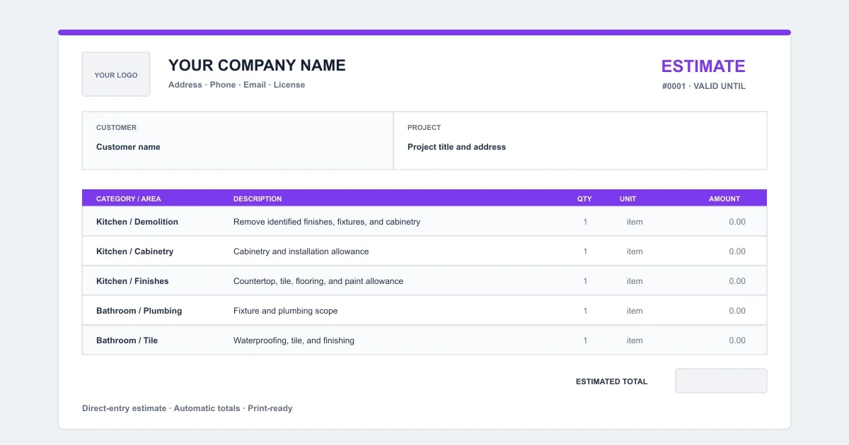849x445 pixels.
Task: Click the unit cell in the Kitchen / Finishes row
Action: [635, 281]
